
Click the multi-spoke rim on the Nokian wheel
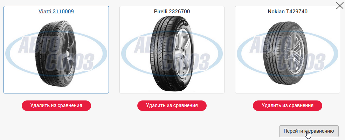click(296, 53)
